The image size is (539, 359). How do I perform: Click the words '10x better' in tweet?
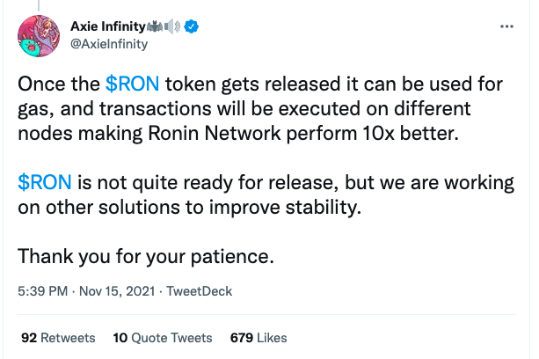(x=456, y=135)
